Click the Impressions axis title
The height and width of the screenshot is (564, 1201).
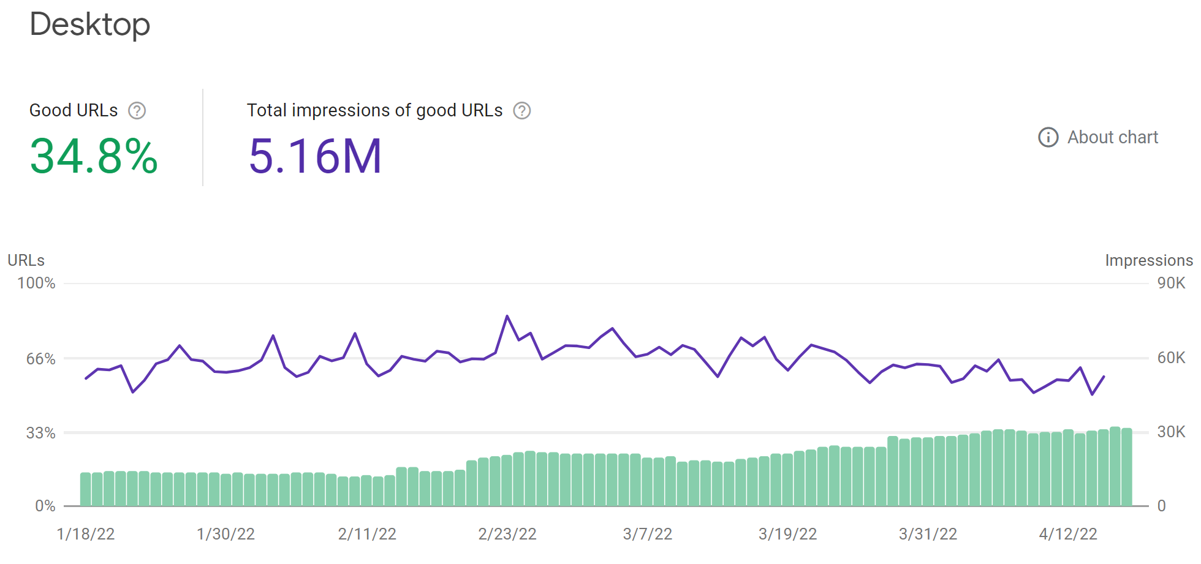pos(1148,260)
